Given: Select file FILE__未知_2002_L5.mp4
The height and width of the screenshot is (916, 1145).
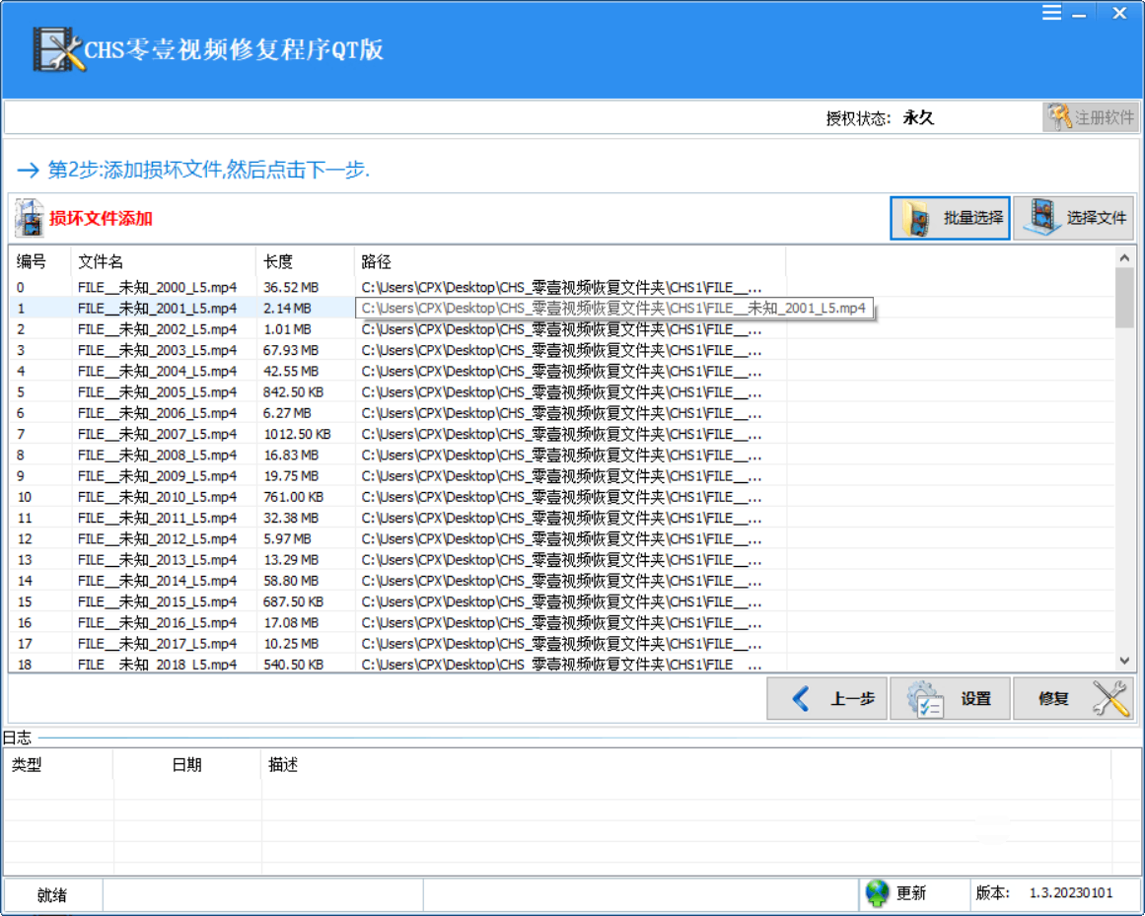Looking at the screenshot, I should (x=157, y=329).
